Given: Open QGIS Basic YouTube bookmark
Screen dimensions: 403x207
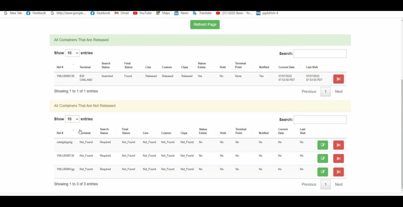Looking at the screenshot, I should (234, 13).
